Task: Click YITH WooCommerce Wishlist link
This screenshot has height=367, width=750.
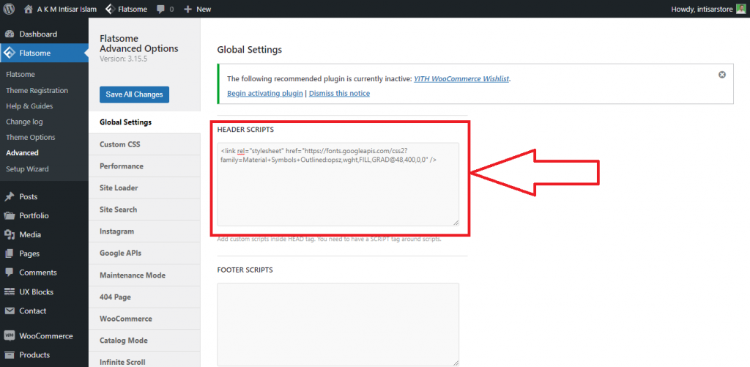Action: (x=461, y=79)
